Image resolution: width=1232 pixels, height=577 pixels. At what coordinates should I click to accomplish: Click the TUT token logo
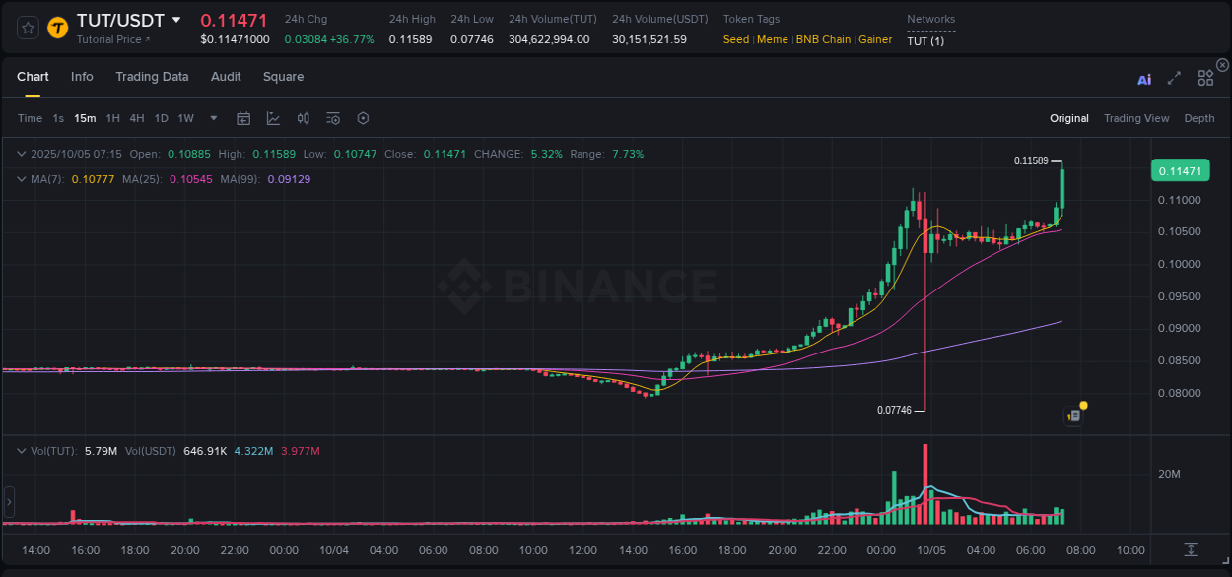pos(56,28)
